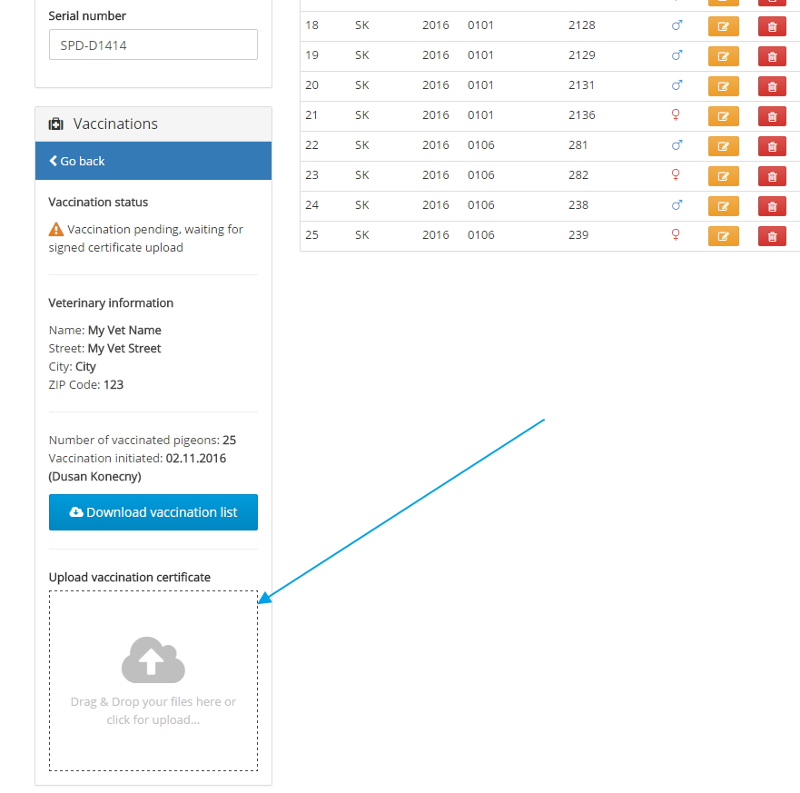Image resolution: width=800 pixels, height=793 pixels.
Task: Click the edit icon for row 18
Action: [x=723, y=26]
